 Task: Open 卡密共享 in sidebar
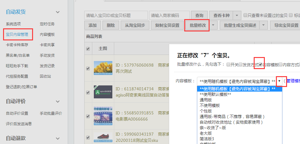coord(47,45)
